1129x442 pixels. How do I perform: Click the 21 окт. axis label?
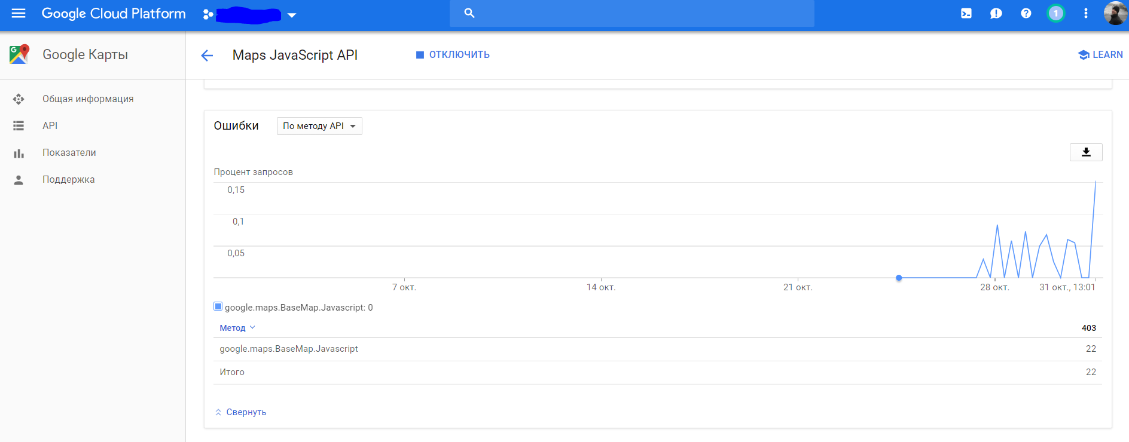point(798,287)
